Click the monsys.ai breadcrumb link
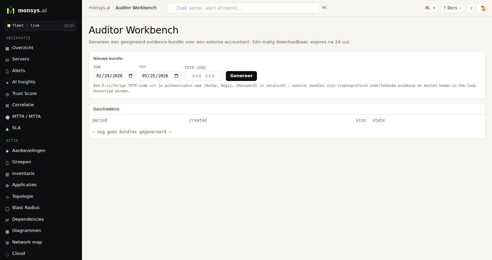The height and width of the screenshot is (260, 492). (99, 8)
